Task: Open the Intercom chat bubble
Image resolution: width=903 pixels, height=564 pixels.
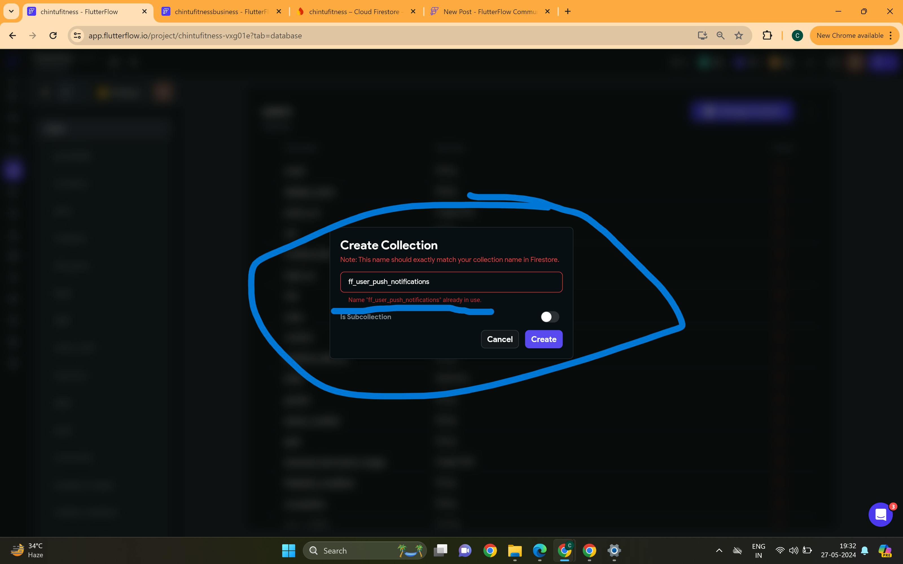Action: pos(880,515)
